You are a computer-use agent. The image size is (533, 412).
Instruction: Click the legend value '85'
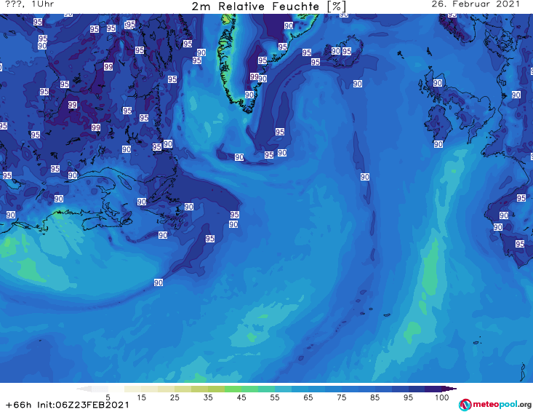click(375, 397)
